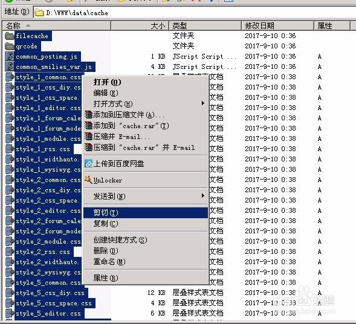
Task: Click the style_5_common.css file icon
Action: click(10, 282)
